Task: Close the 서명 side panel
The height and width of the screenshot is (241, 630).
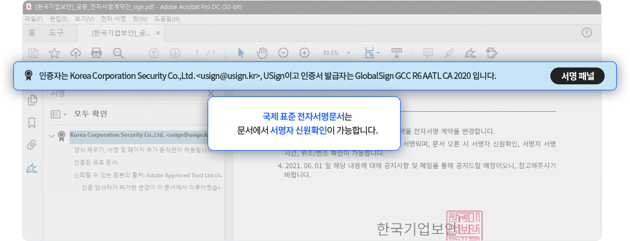Action: point(211,94)
